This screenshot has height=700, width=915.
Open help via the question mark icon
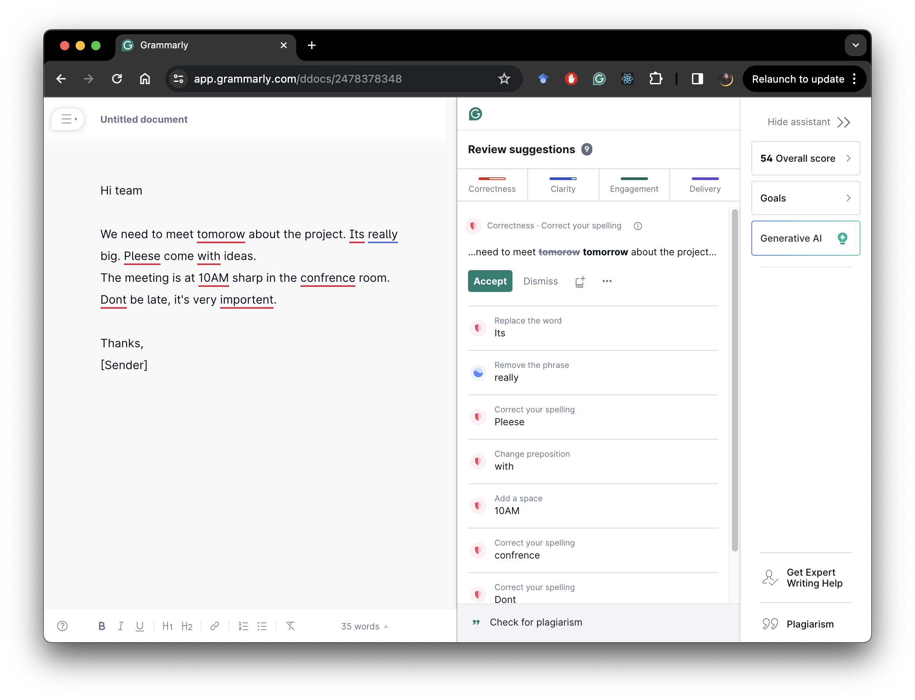click(x=62, y=626)
